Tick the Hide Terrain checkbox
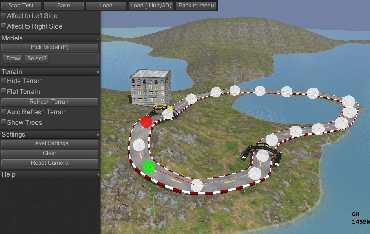Image resolution: width=370 pixels, height=234 pixels. click(4, 81)
